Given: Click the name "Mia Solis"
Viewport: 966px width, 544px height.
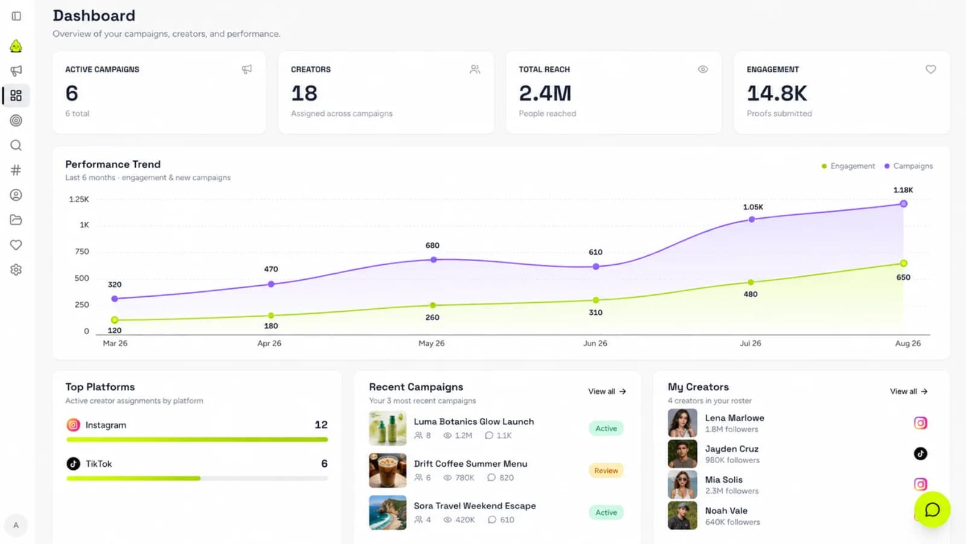Looking at the screenshot, I should pyautogui.click(x=724, y=479).
